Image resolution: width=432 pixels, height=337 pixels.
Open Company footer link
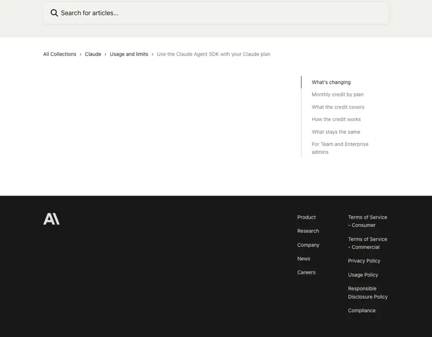308,245
